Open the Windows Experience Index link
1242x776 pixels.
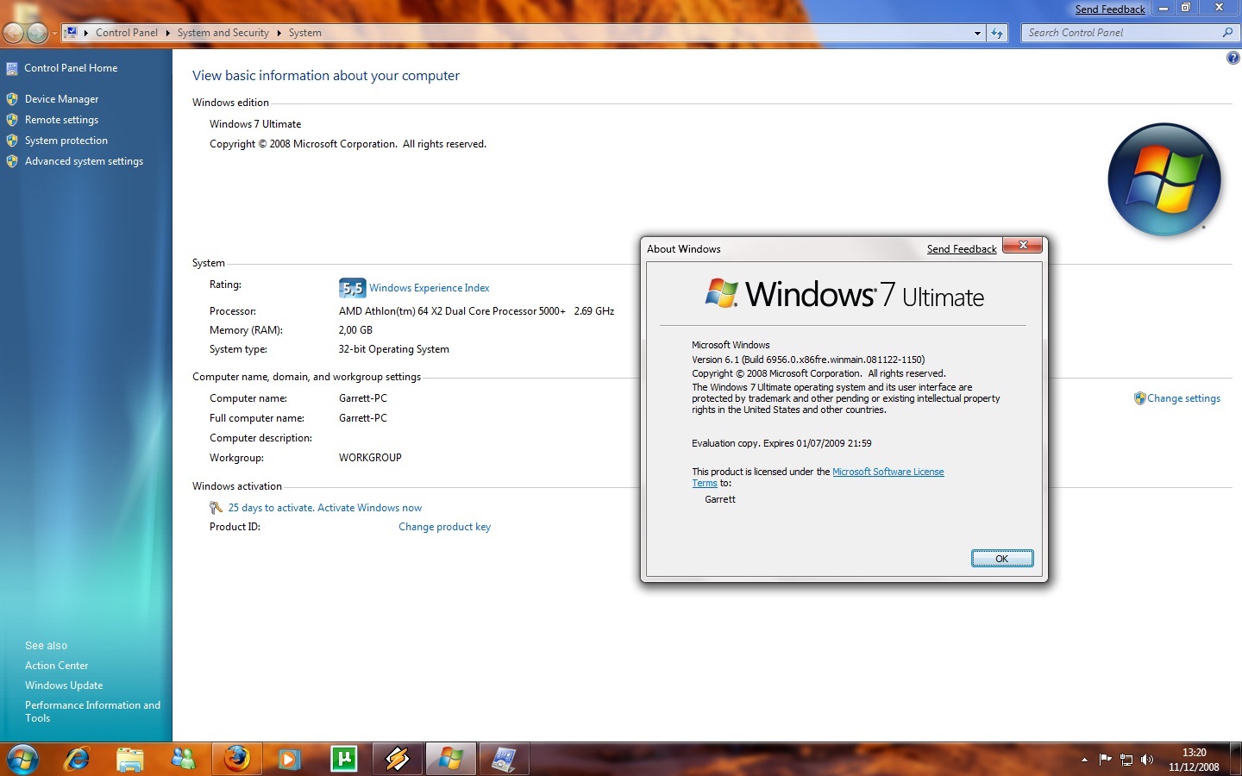click(430, 288)
